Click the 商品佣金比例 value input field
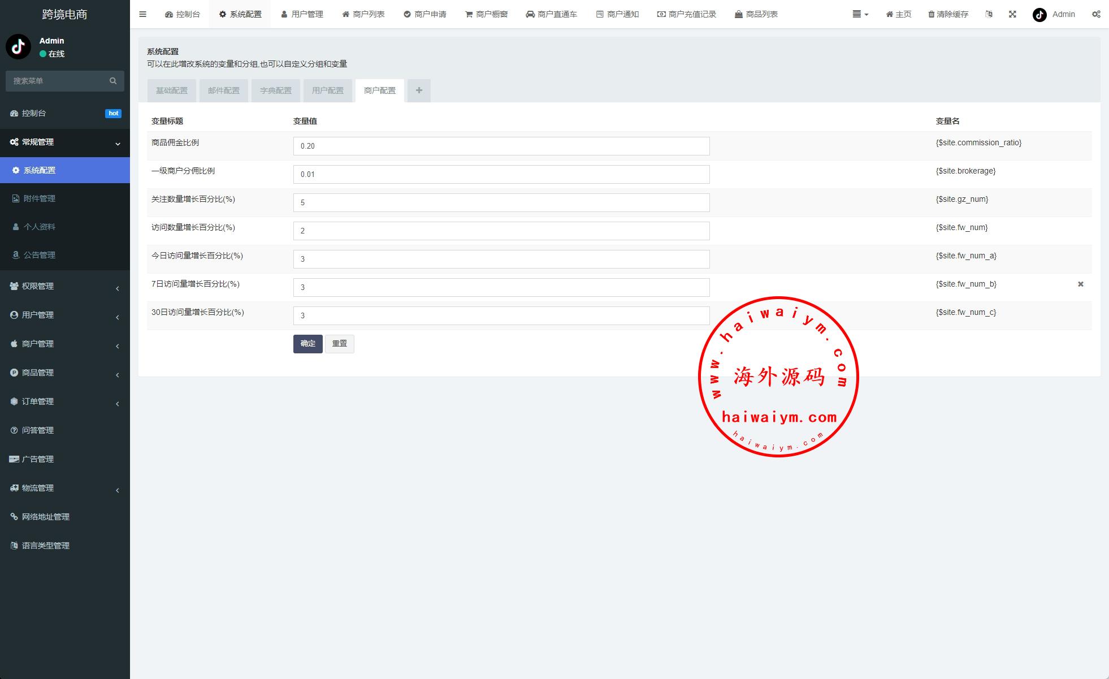 pos(501,146)
